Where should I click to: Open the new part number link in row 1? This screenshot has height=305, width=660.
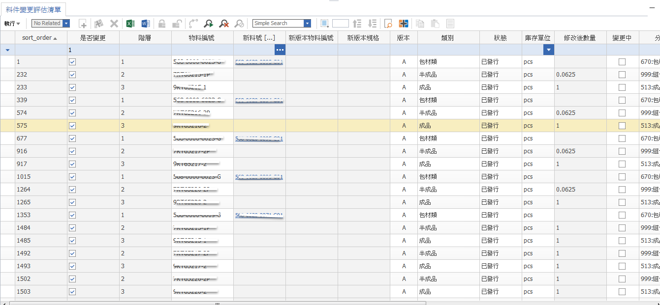[x=259, y=62]
